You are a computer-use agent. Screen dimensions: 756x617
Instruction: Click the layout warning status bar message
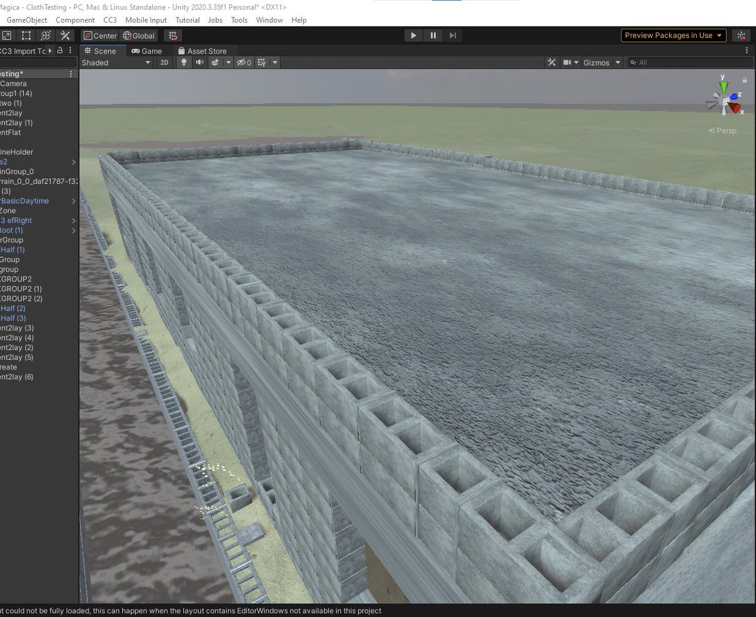[x=190, y=610]
